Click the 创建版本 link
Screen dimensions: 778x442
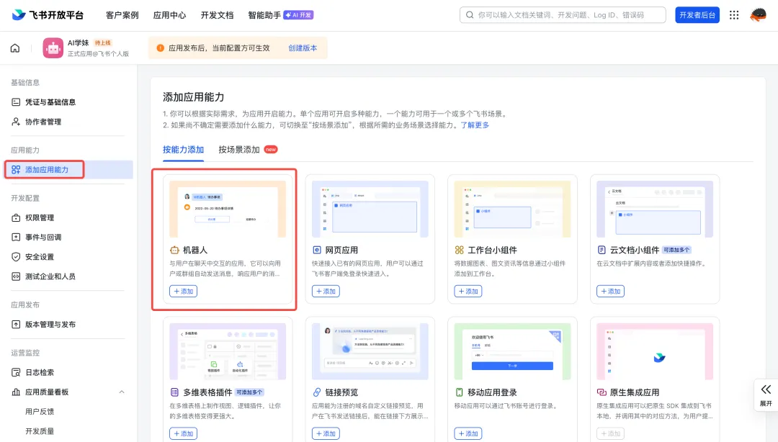(x=303, y=48)
